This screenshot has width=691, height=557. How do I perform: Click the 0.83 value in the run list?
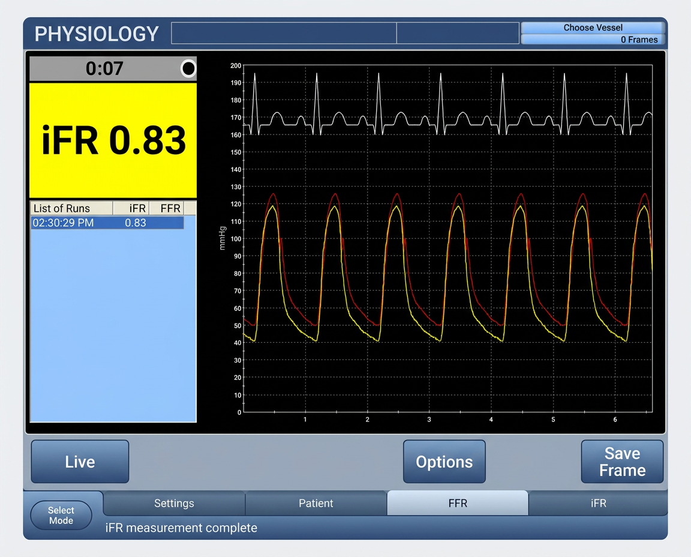click(x=136, y=223)
